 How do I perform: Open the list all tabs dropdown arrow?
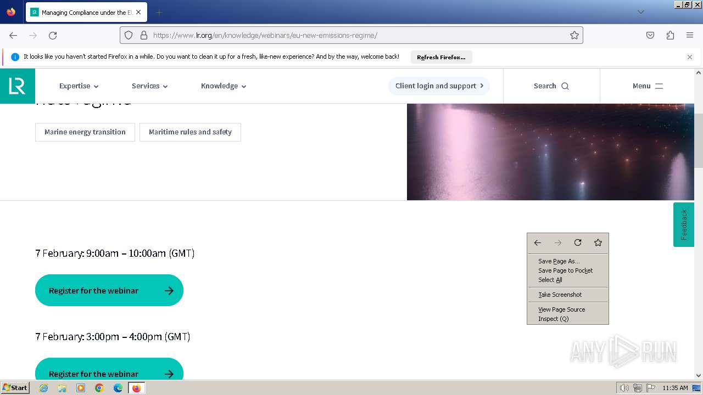[x=640, y=12]
